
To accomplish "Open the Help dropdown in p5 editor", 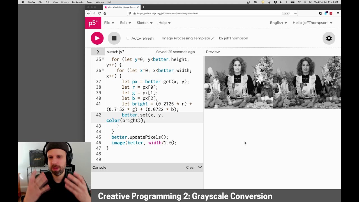I will pos(164,23).
